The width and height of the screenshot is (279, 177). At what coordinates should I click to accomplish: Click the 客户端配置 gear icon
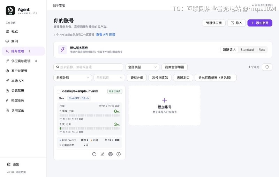pyautogui.click(x=7, y=71)
